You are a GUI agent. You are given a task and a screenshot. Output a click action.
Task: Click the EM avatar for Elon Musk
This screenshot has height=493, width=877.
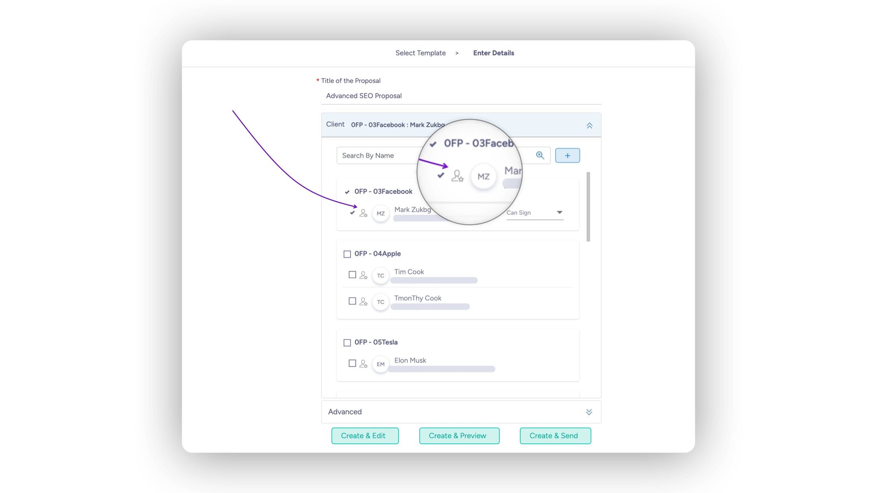380,364
